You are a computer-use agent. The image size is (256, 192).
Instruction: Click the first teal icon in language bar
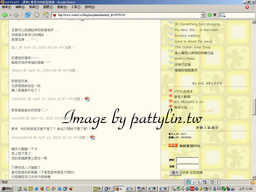[188, 182]
